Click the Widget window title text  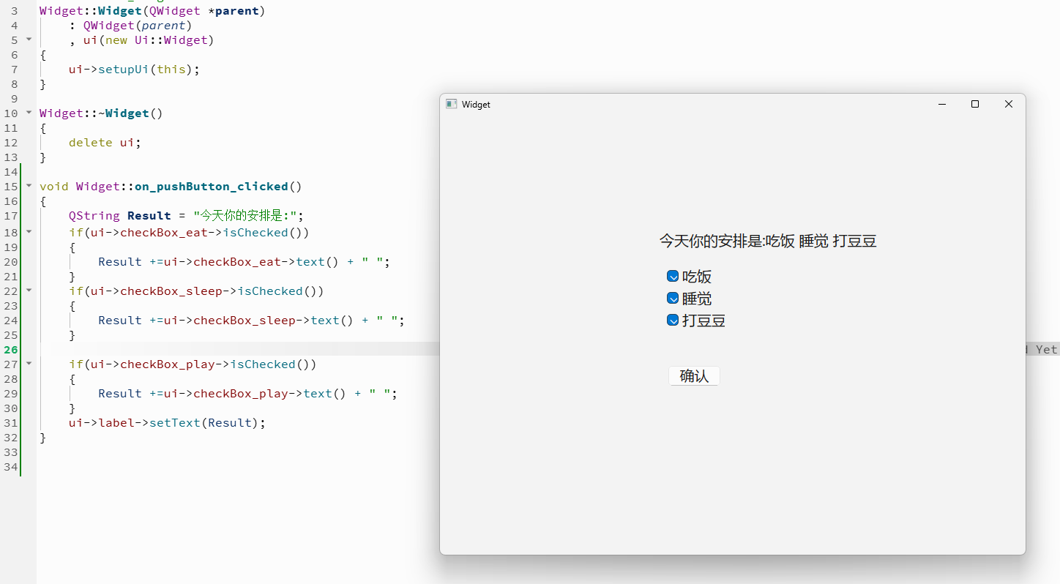tap(476, 105)
